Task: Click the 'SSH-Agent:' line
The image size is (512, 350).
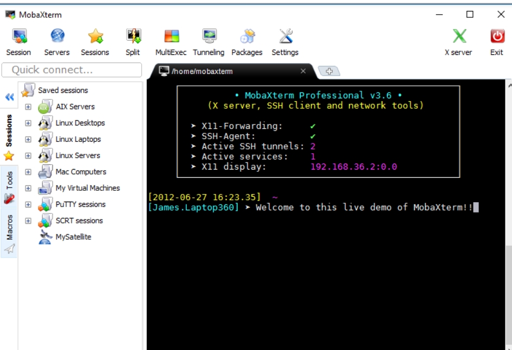Action: [x=253, y=136]
